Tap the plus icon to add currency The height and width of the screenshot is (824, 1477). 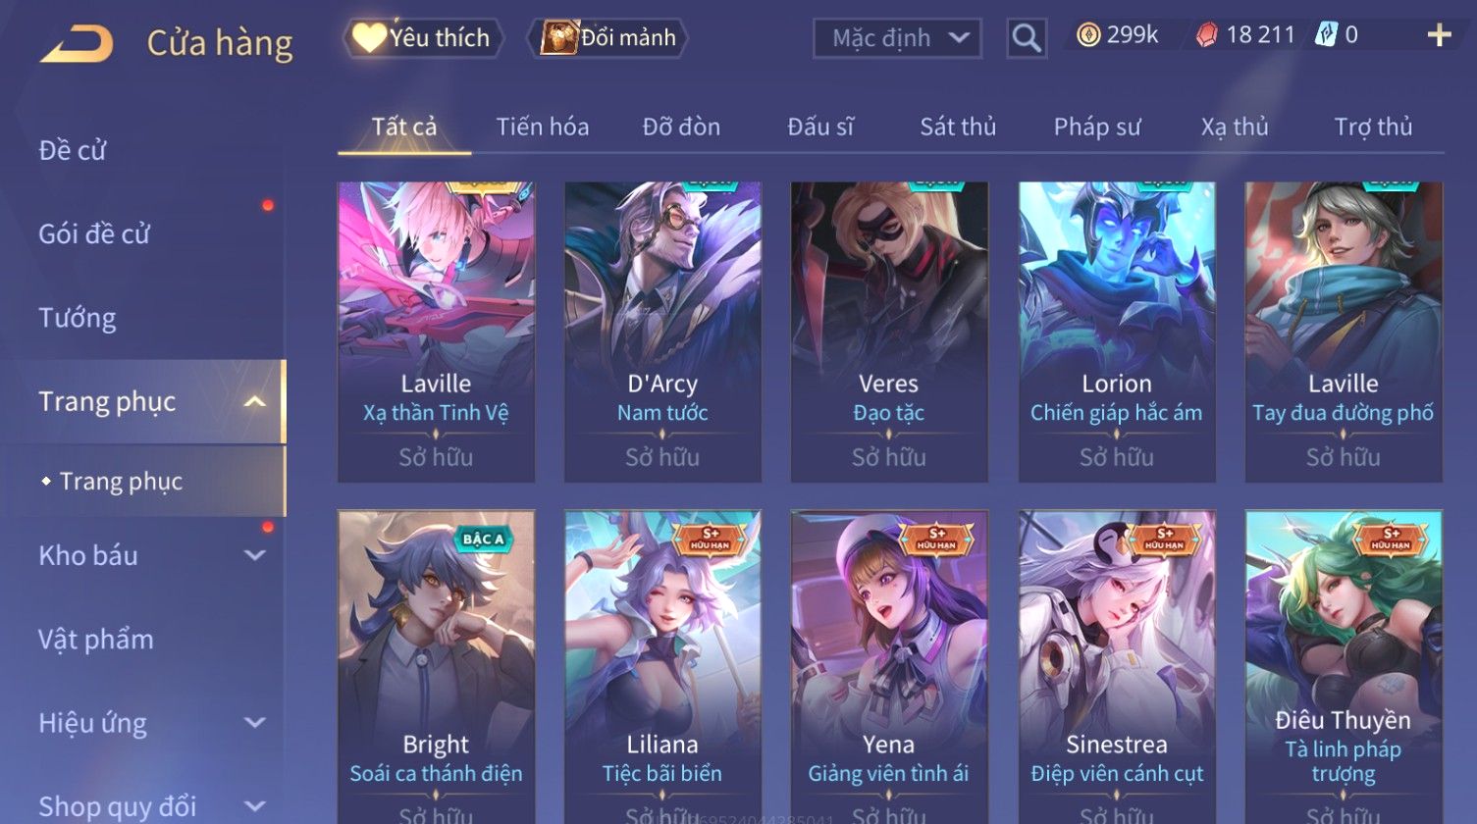click(1439, 36)
